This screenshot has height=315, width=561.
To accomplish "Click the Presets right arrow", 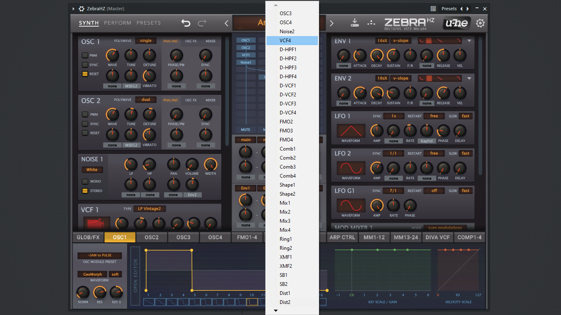I will (467, 9).
